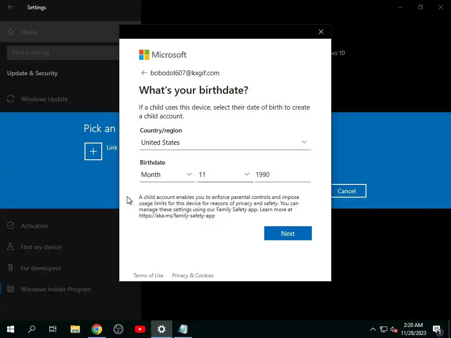Image resolution: width=451 pixels, height=338 pixels.
Task: Open YouTube app from taskbar
Action: pos(140,329)
